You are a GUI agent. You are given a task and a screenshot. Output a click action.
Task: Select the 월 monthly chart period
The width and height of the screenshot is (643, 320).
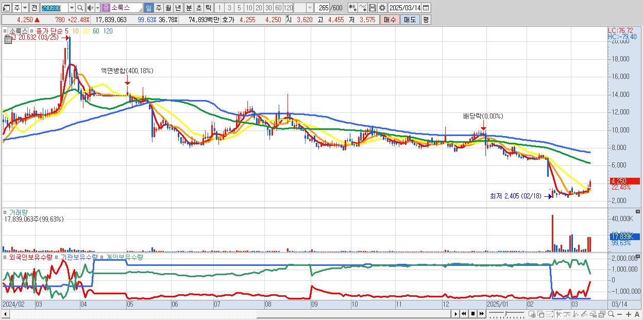[168, 8]
